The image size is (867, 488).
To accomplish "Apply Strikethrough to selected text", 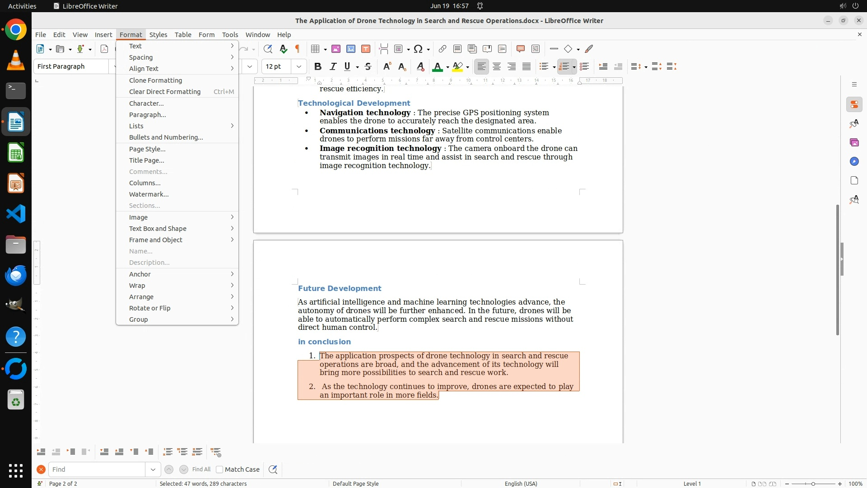I will 368,66.
